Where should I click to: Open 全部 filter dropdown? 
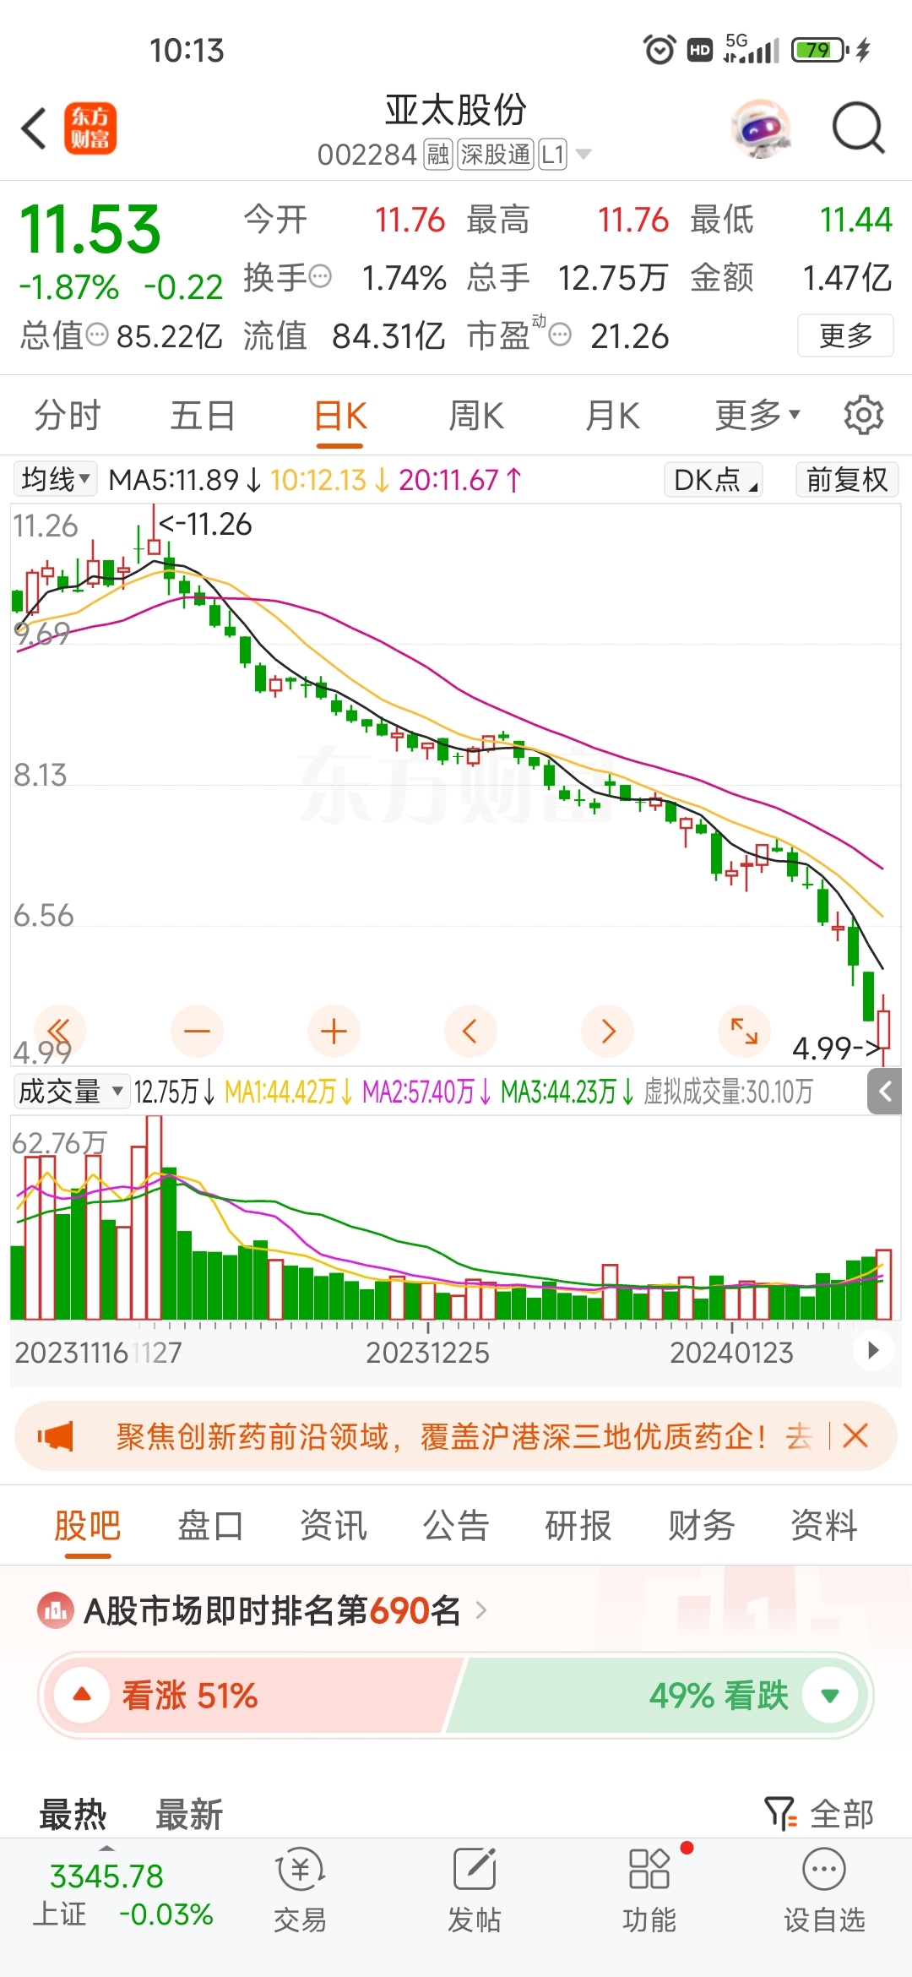click(819, 1814)
